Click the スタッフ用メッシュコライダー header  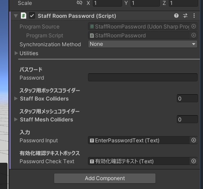pyautogui.click(x=50, y=111)
